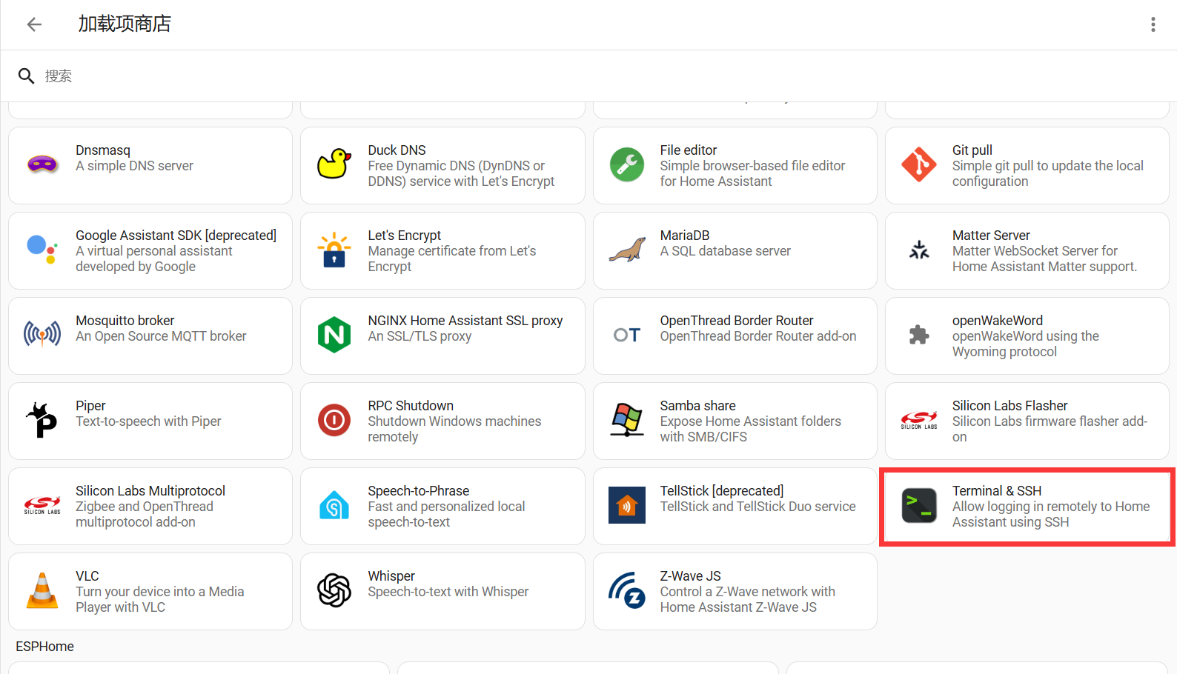Screen dimensions: 1177x674
Task: Focus the 搜索 search field
Action: click(588, 76)
